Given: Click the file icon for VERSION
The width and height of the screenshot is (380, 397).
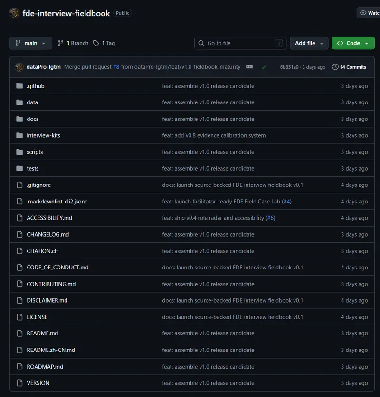Looking at the screenshot, I should click(x=19, y=383).
